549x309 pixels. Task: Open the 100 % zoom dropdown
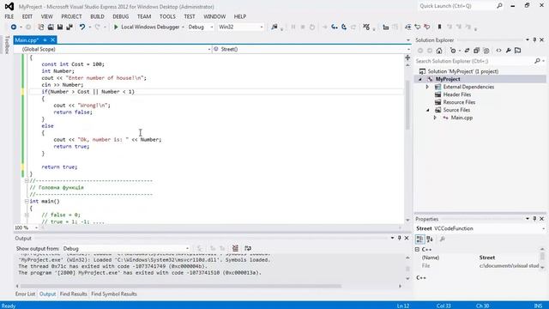tap(26, 227)
